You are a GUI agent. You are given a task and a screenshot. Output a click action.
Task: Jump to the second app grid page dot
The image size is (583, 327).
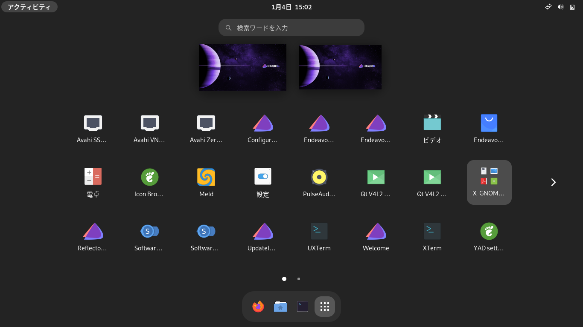299,279
